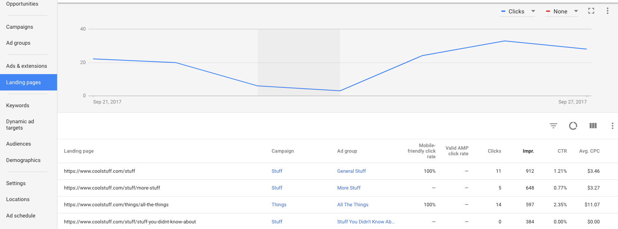Image resolution: width=618 pixels, height=229 pixels.
Task: Sort by Mobile-friendly click rate header
Action: (x=421, y=151)
